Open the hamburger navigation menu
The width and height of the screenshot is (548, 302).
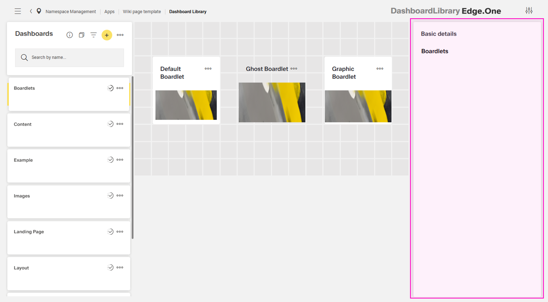(18, 11)
